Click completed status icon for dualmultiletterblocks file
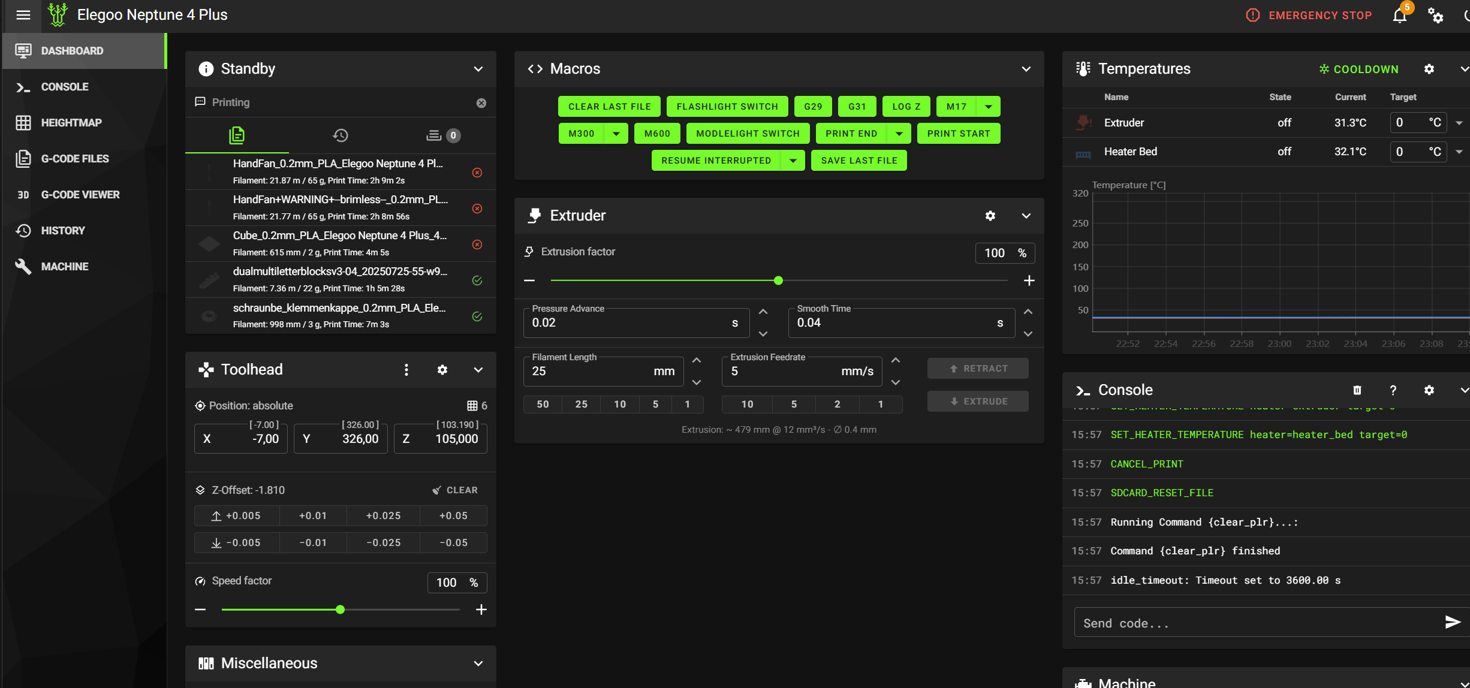The height and width of the screenshot is (688, 1470). point(477,280)
